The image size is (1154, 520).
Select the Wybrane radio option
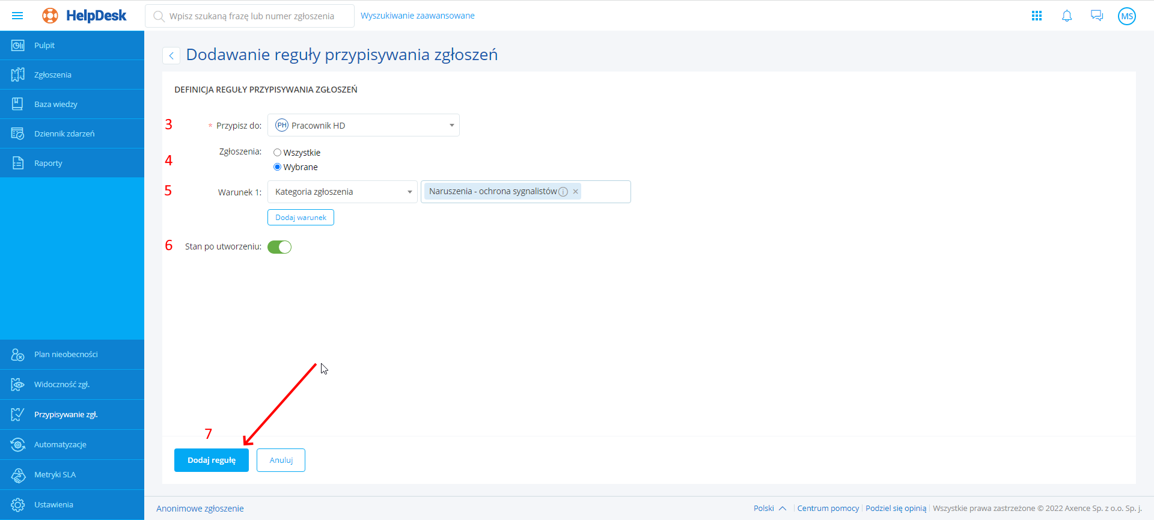click(x=278, y=167)
